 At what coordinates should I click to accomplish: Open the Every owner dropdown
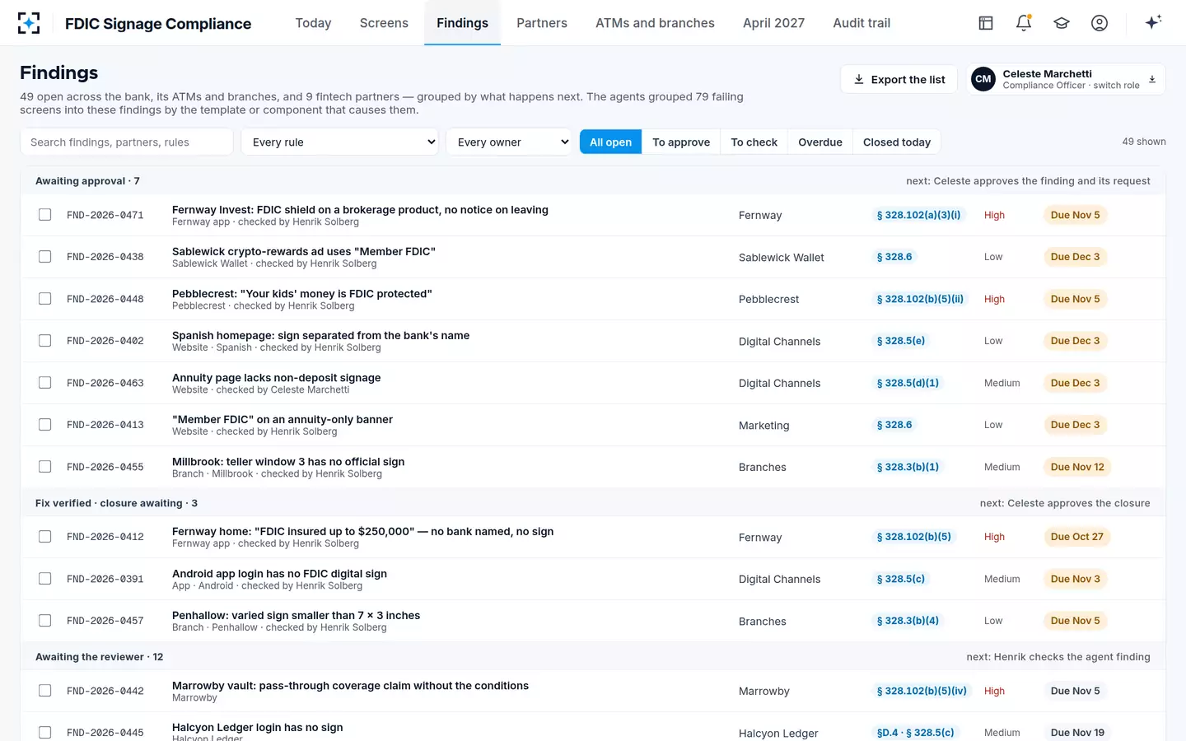click(509, 142)
